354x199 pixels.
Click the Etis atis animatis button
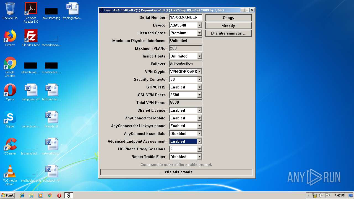pos(228,33)
